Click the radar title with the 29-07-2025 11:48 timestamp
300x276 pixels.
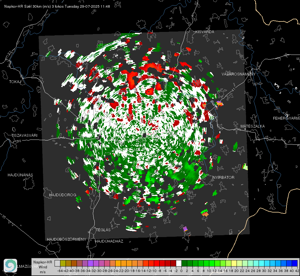[57, 6]
